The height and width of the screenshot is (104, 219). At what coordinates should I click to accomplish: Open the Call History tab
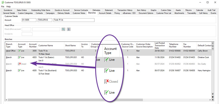[203, 13]
